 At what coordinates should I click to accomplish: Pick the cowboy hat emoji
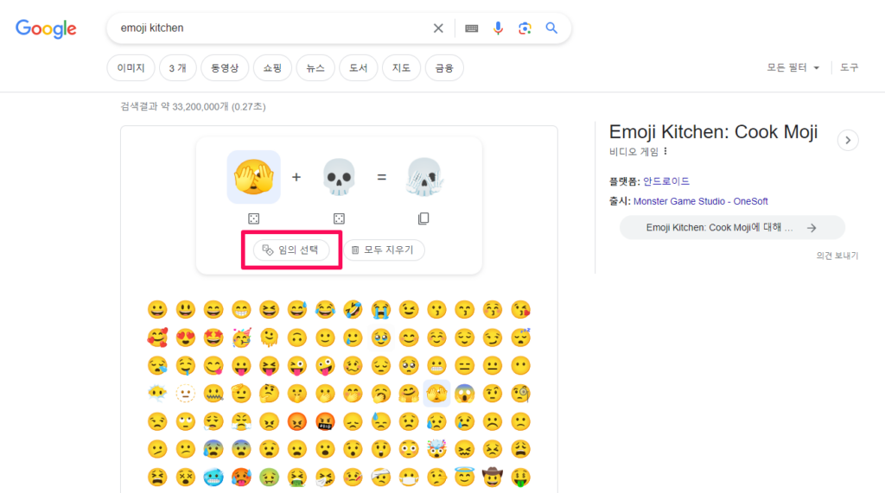coord(492,477)
